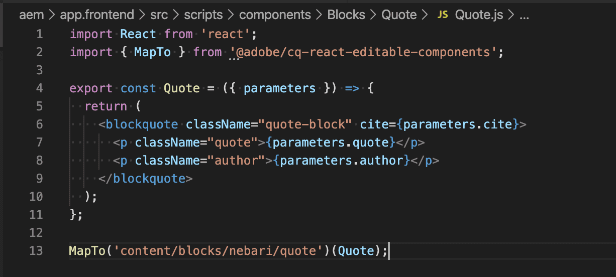Click line number 13 in gutter

pyautogui.click(x=36, y=250)
